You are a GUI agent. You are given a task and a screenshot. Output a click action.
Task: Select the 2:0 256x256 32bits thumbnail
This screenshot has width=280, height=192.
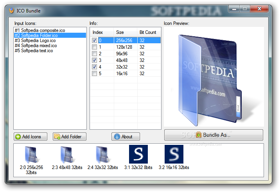click(x=31, y=160)
